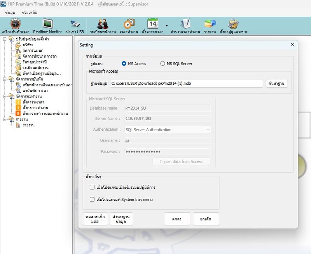Select the MS SQL Server radio button

click(163, 64)
